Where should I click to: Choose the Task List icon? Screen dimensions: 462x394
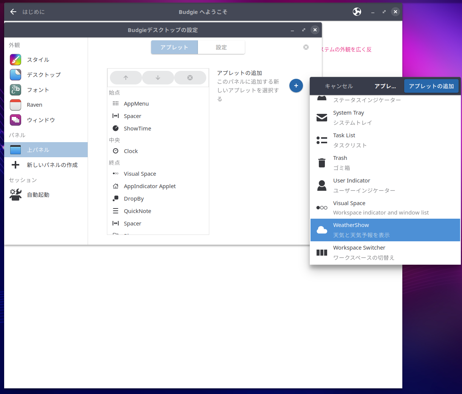pos(322,140)
